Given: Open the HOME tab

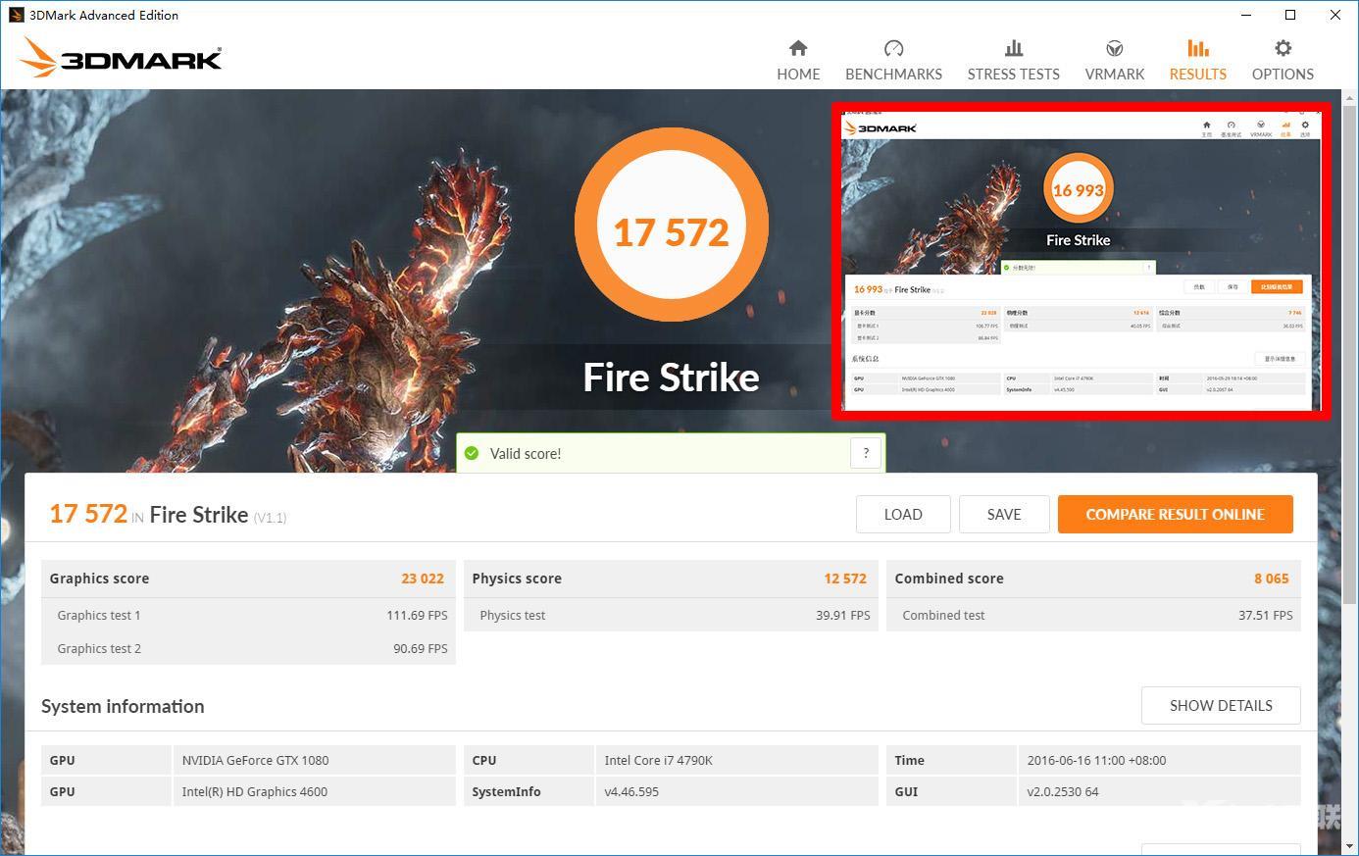Looking at the screenshot, I should pos(798,60).
